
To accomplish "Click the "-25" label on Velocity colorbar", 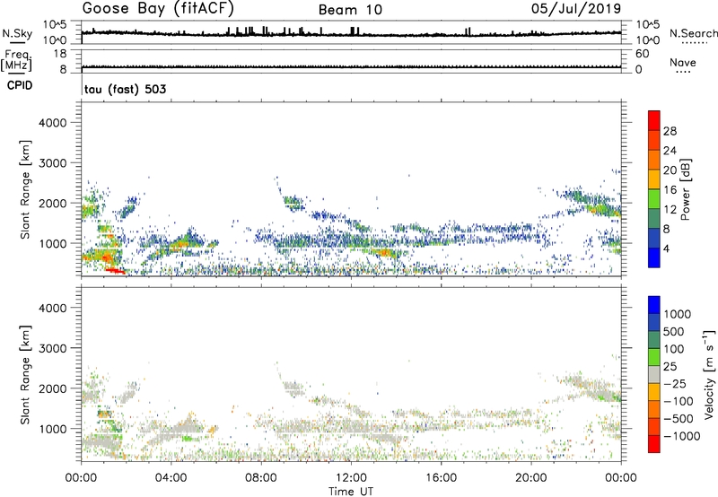I will [675, 383].
